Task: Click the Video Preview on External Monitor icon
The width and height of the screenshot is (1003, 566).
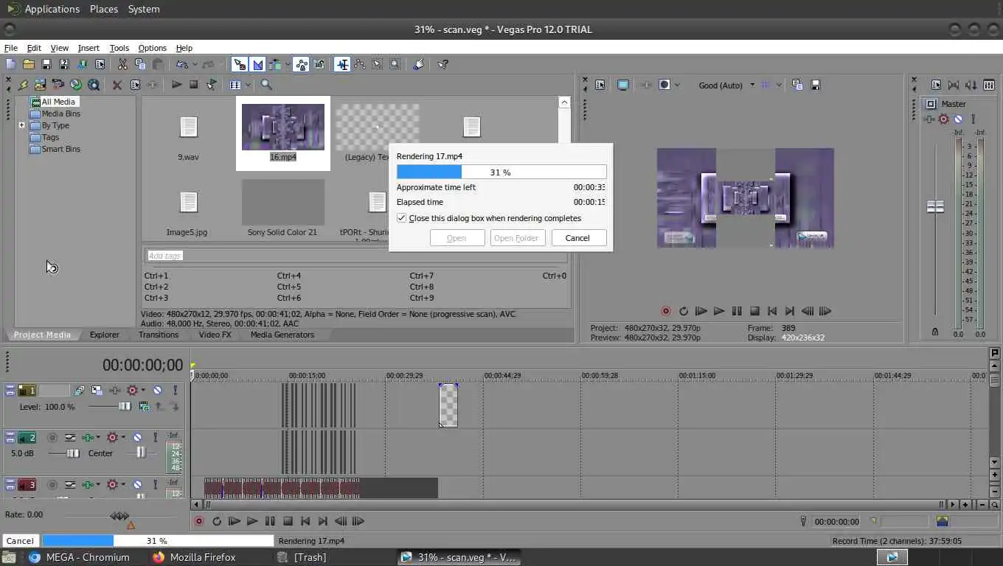Action: (x=623, y=85)
